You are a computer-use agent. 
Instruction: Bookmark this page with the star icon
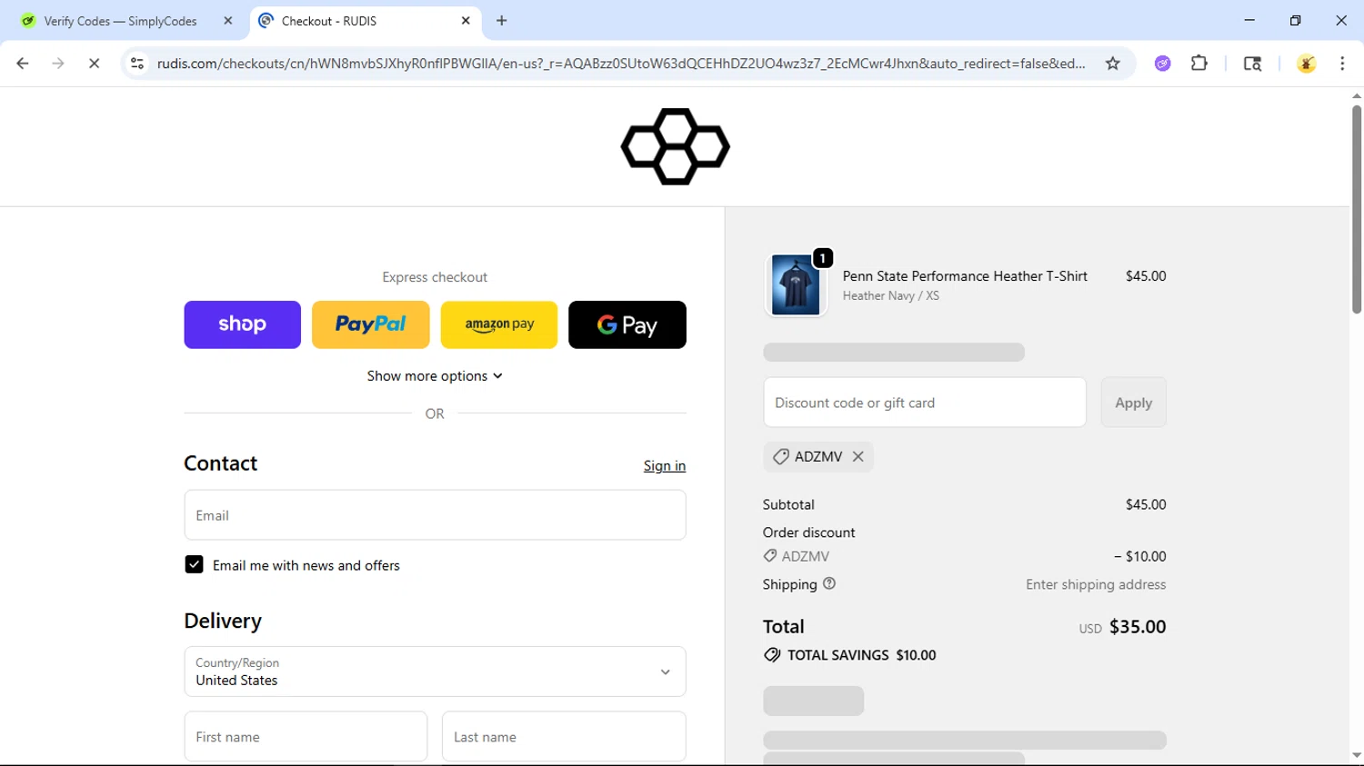click(1112, 64)
